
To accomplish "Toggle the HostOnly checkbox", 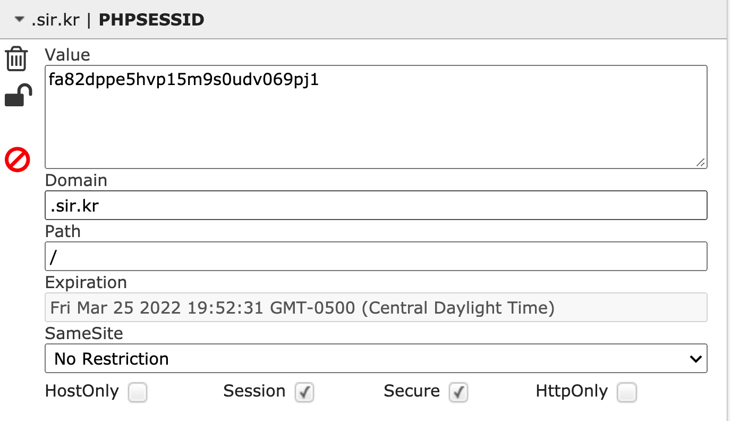I will coord(138,393).
